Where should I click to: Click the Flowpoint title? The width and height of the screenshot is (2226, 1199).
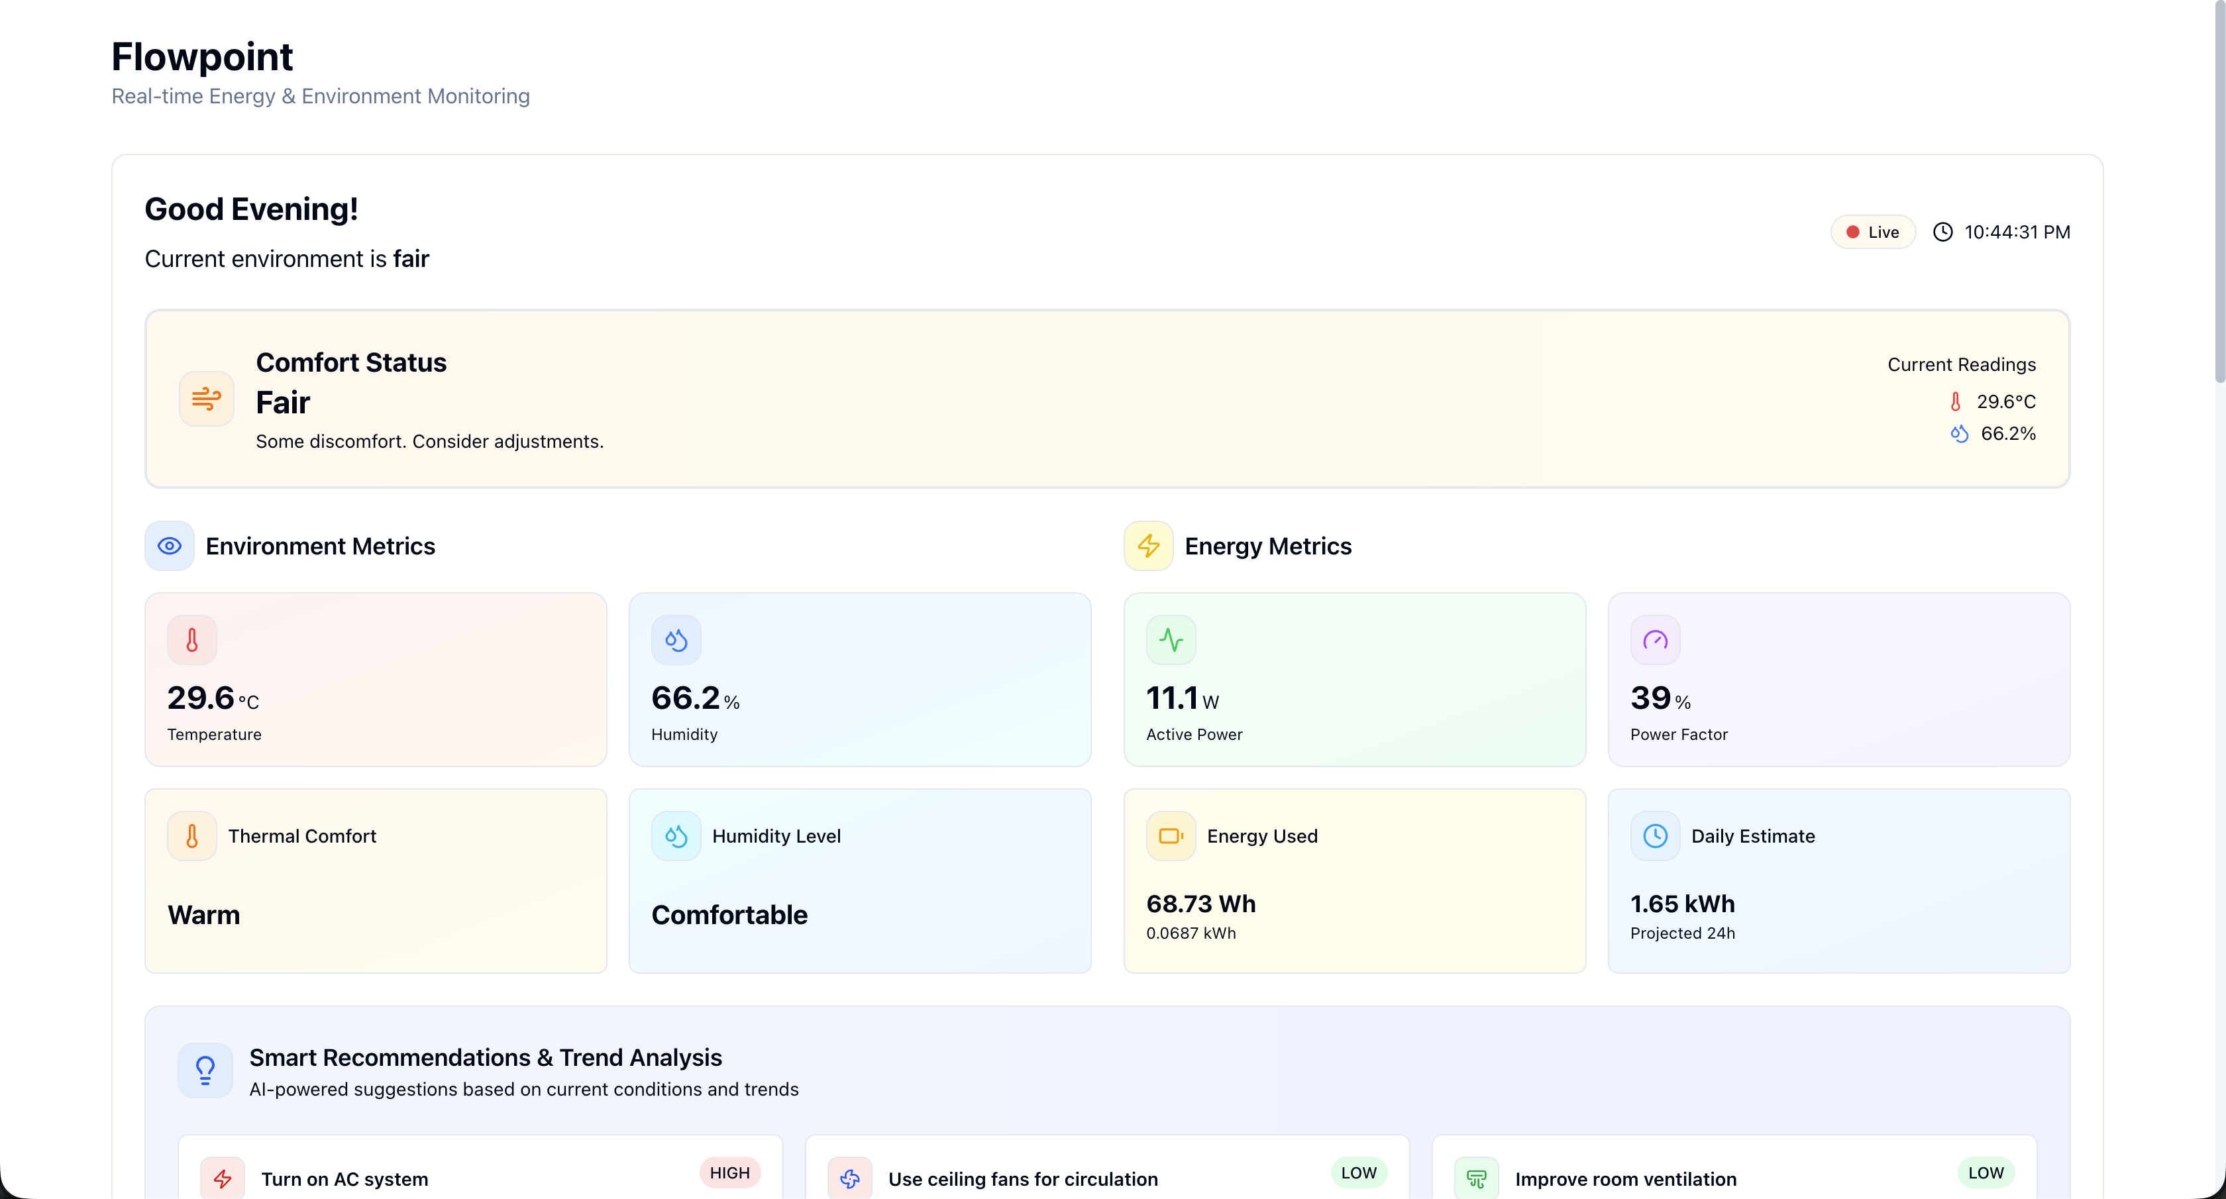coord(202,57)
